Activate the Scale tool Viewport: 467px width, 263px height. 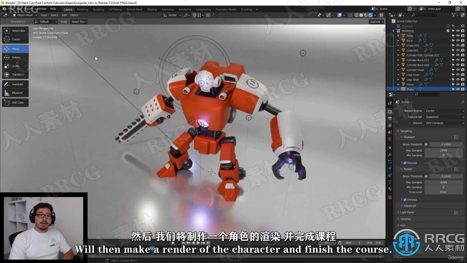click(15, 66)
